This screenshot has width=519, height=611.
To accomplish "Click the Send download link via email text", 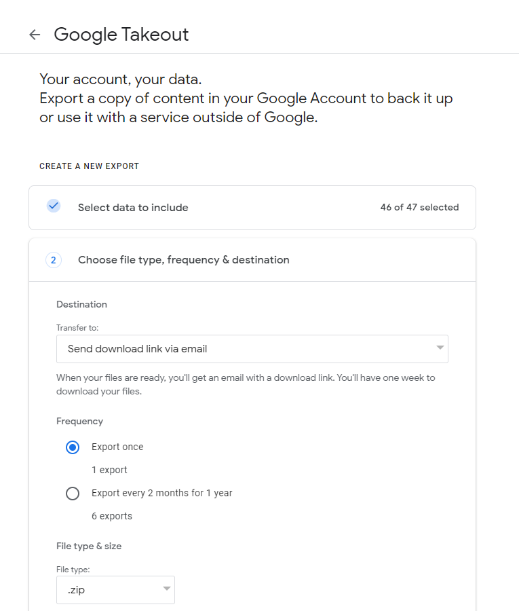I will tap(138, 349).
